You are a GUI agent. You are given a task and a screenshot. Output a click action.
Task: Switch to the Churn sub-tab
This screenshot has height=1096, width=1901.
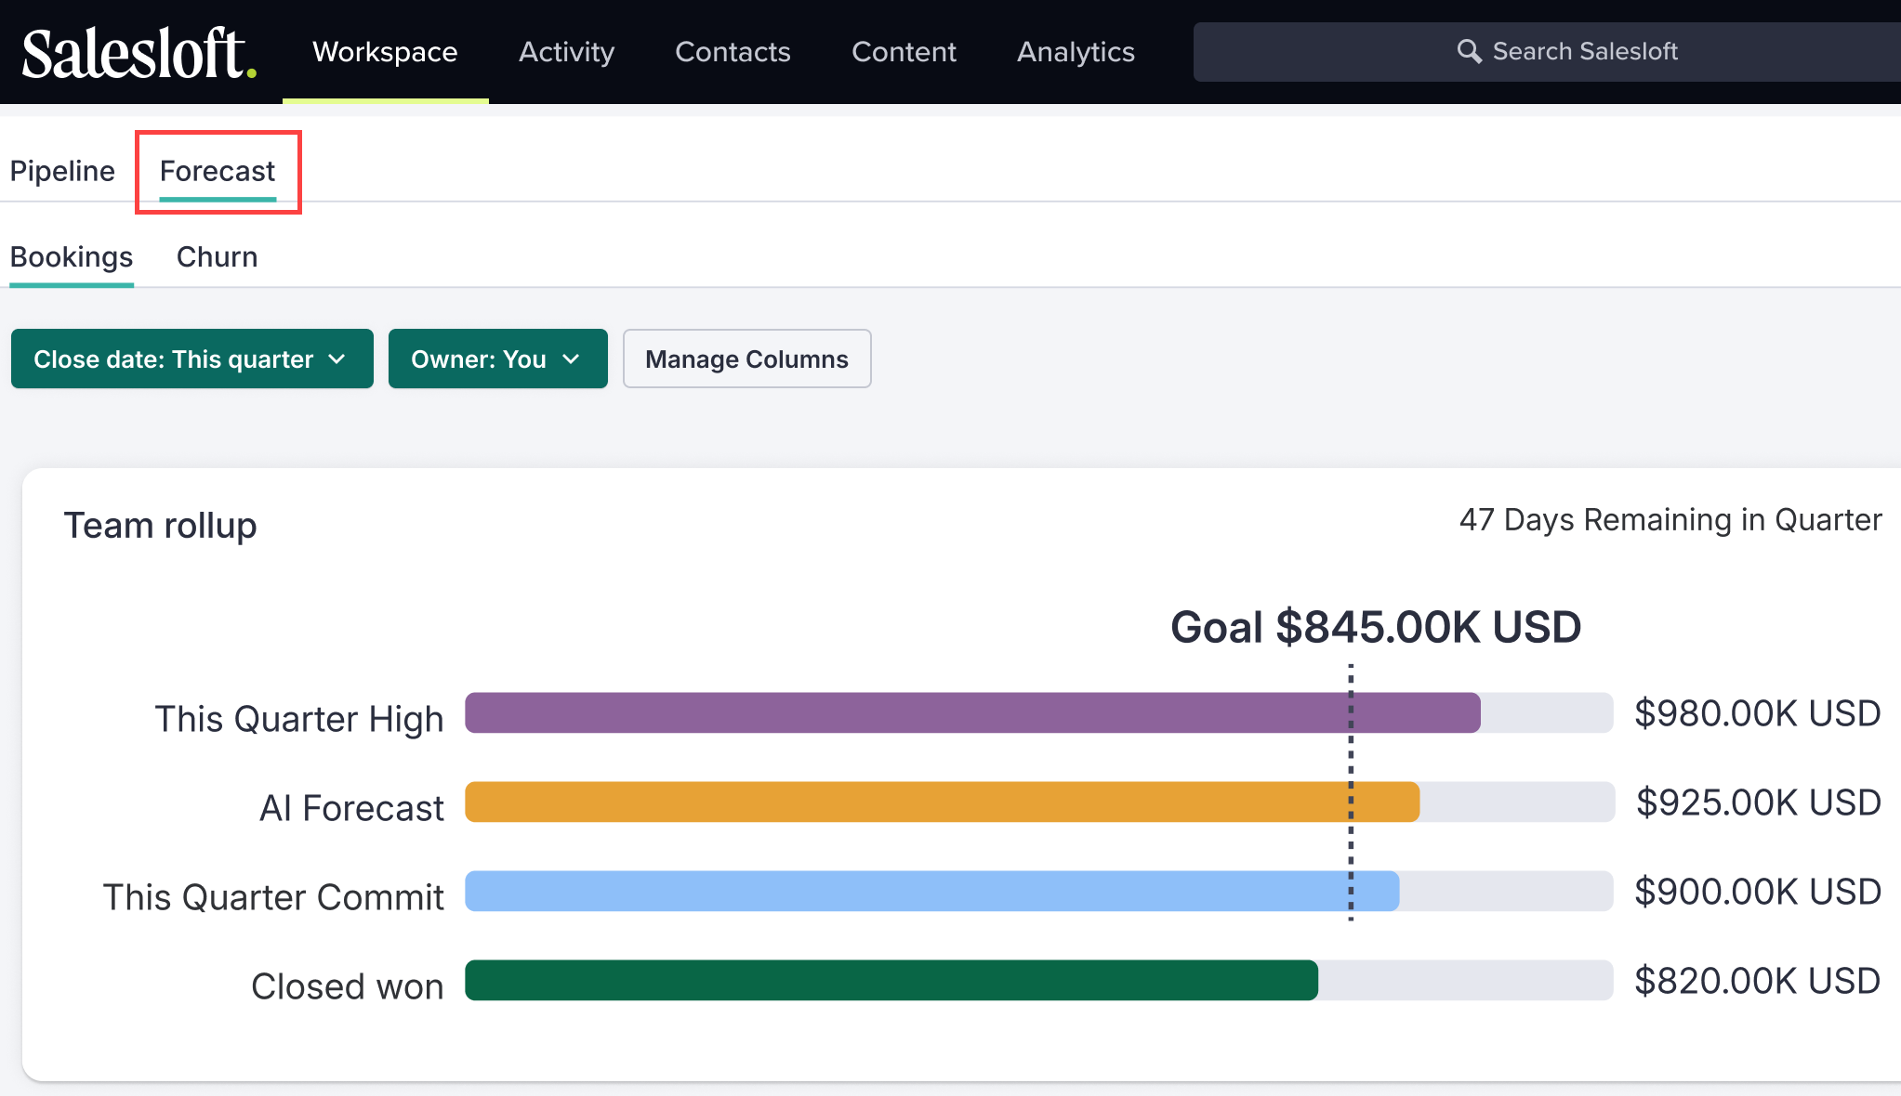[218, 257]
